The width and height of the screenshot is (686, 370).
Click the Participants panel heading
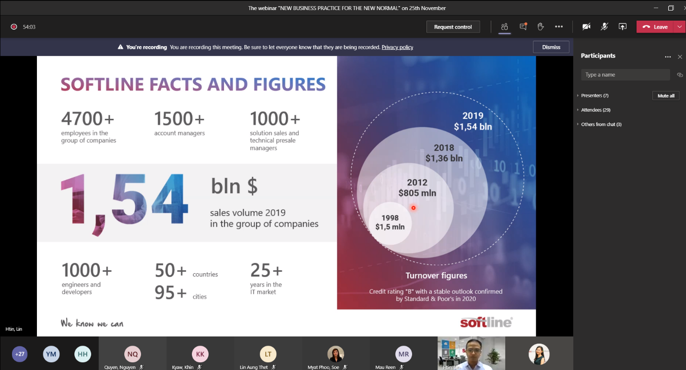(598, 56)
